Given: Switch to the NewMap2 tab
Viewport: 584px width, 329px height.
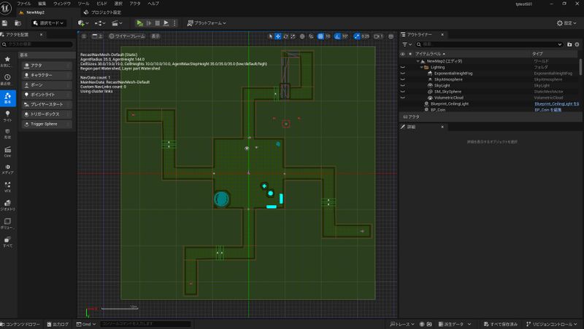Looking at the screenshot, I should point(35,12).
